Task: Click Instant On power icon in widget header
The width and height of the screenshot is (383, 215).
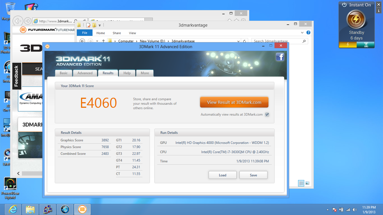Action: click(x=344, y=5)
